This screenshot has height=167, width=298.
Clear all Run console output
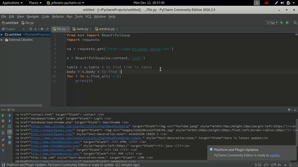click(9, 142)
